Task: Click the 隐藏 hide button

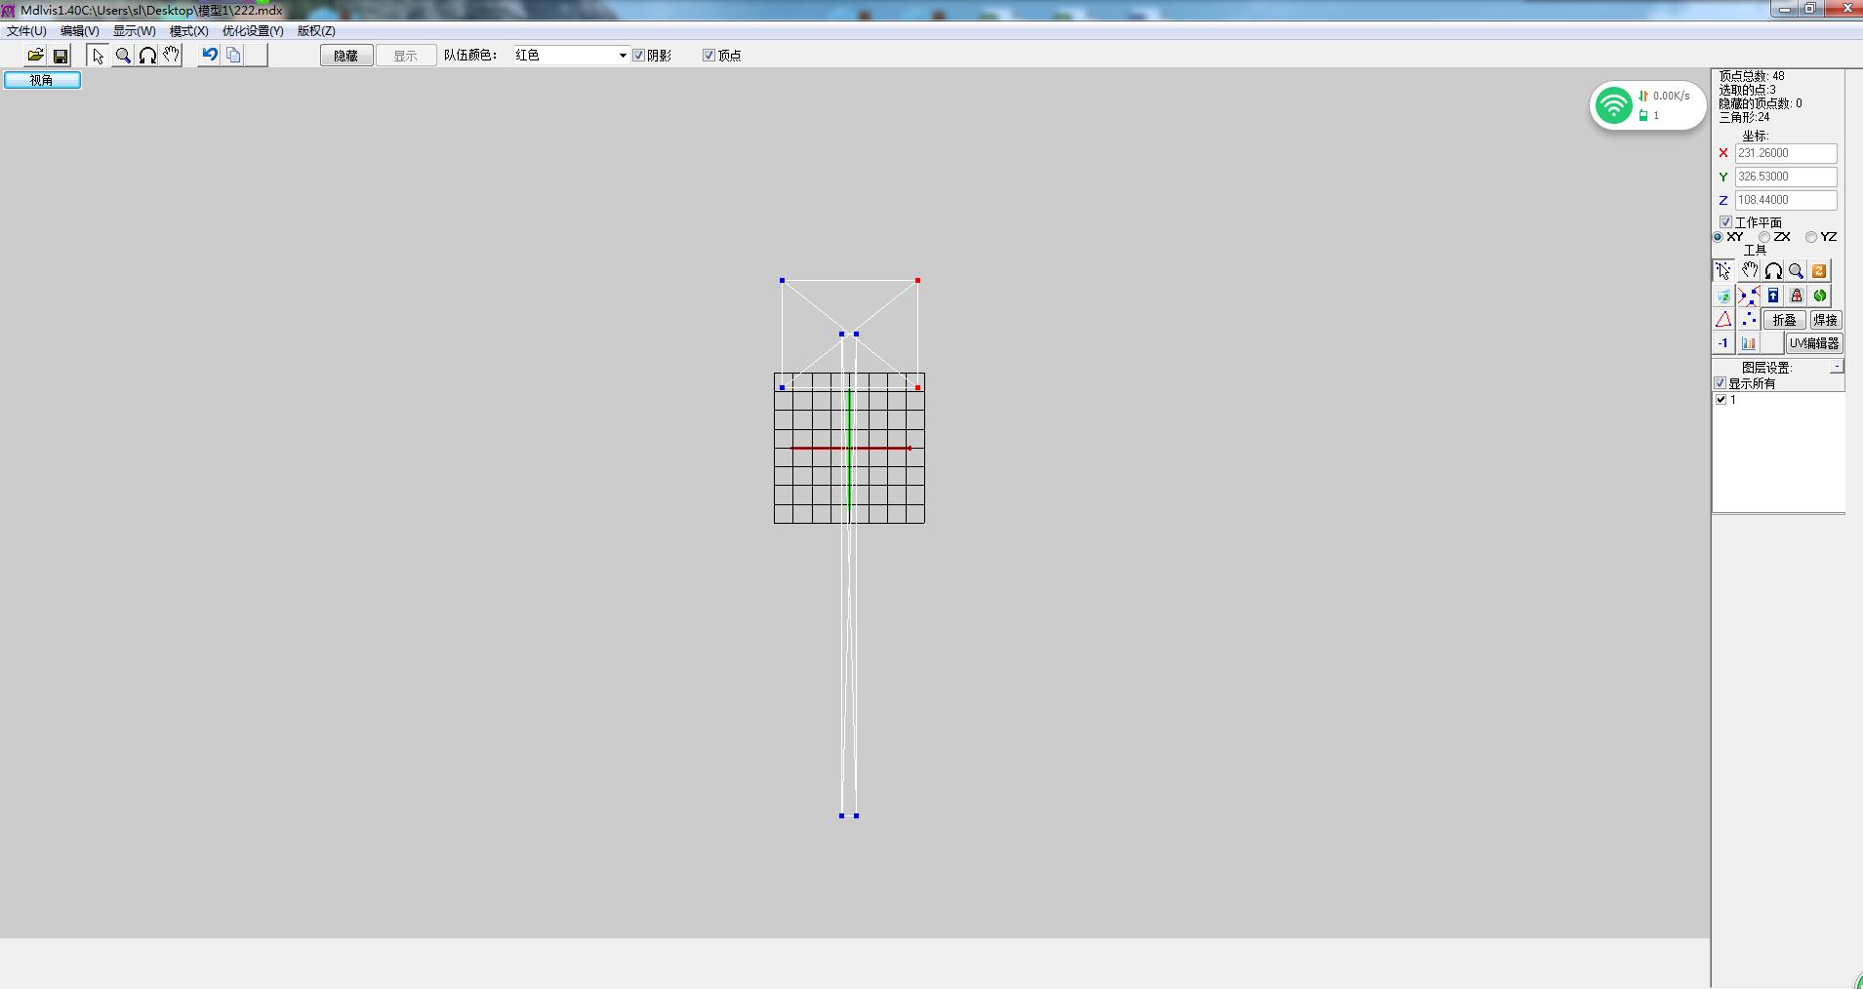Action: coord(345,56)
